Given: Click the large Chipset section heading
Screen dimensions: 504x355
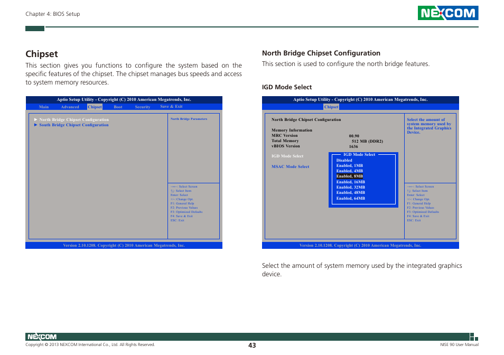Looking at the screenshot, I should pyautogui.click(x=42, y=54).
